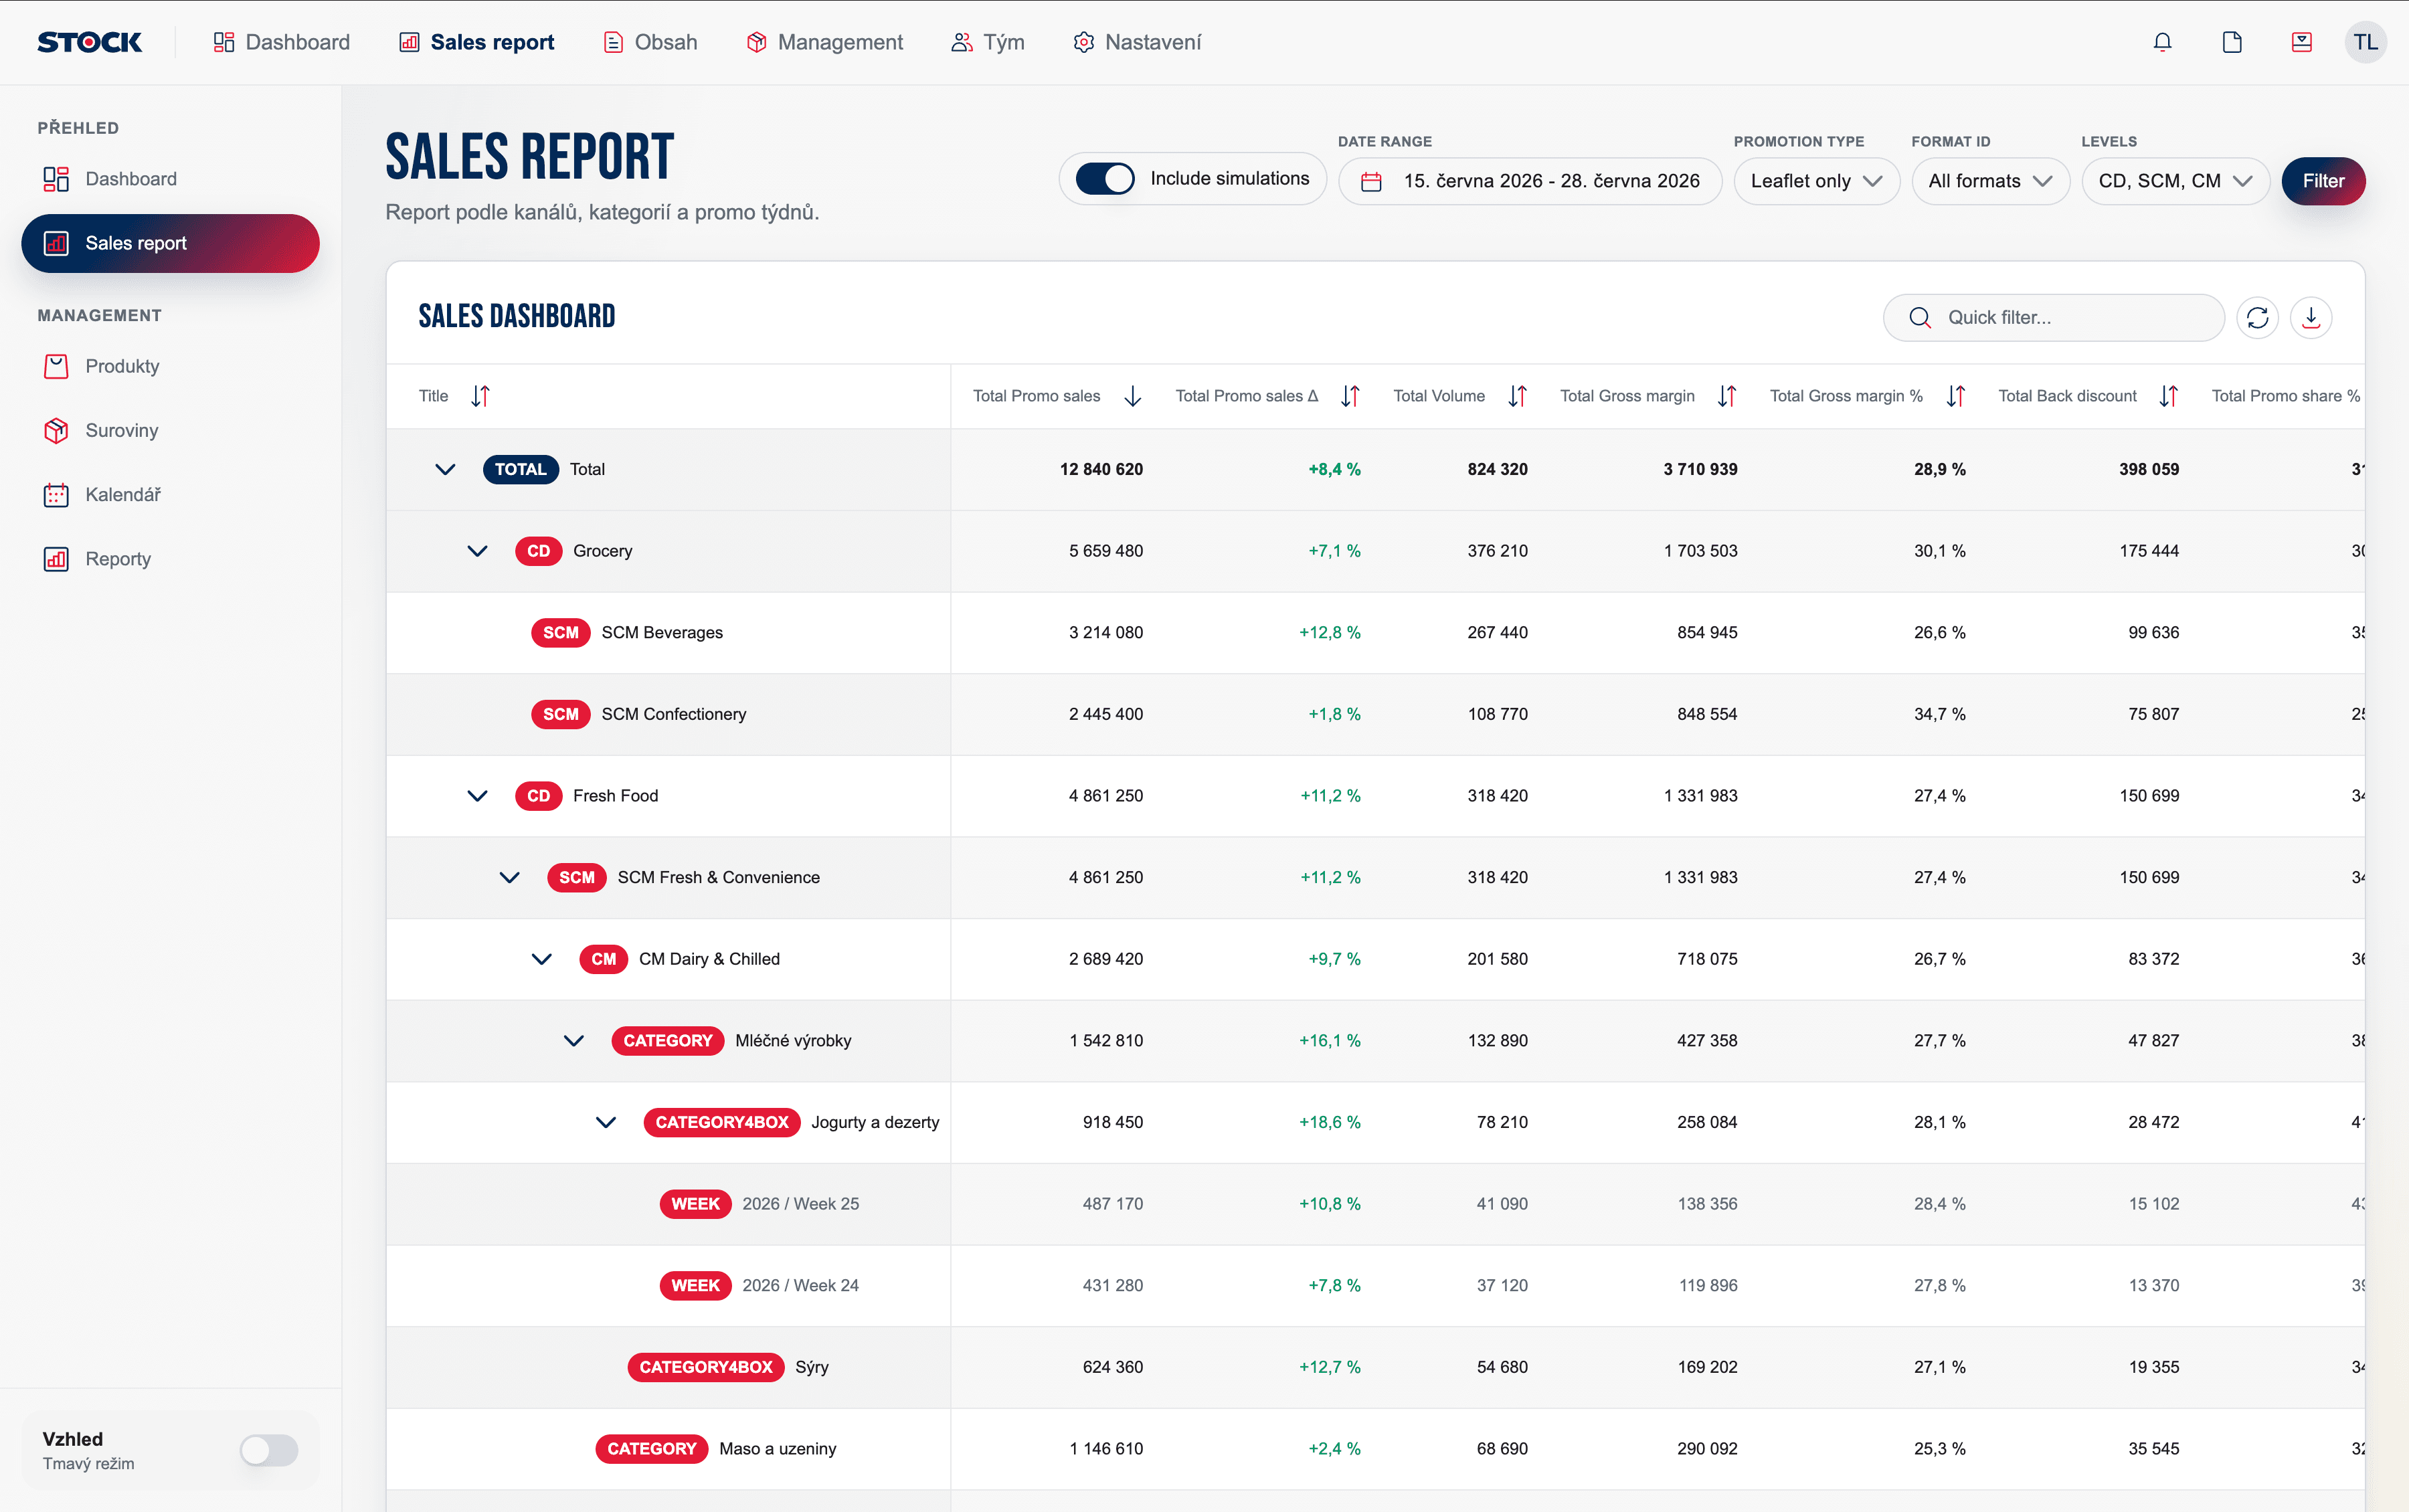
Task: Click the Kalendář sidebar icon
Action: pyautogui.click(x=56, y=494)
